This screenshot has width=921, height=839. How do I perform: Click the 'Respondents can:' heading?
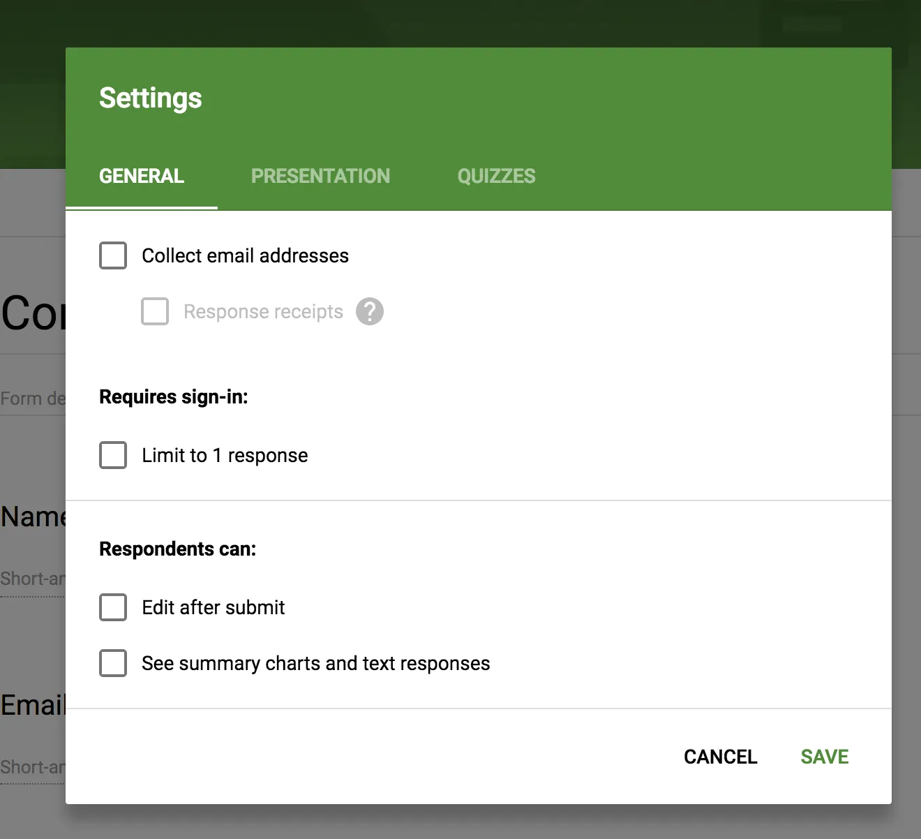pos(178,549)
